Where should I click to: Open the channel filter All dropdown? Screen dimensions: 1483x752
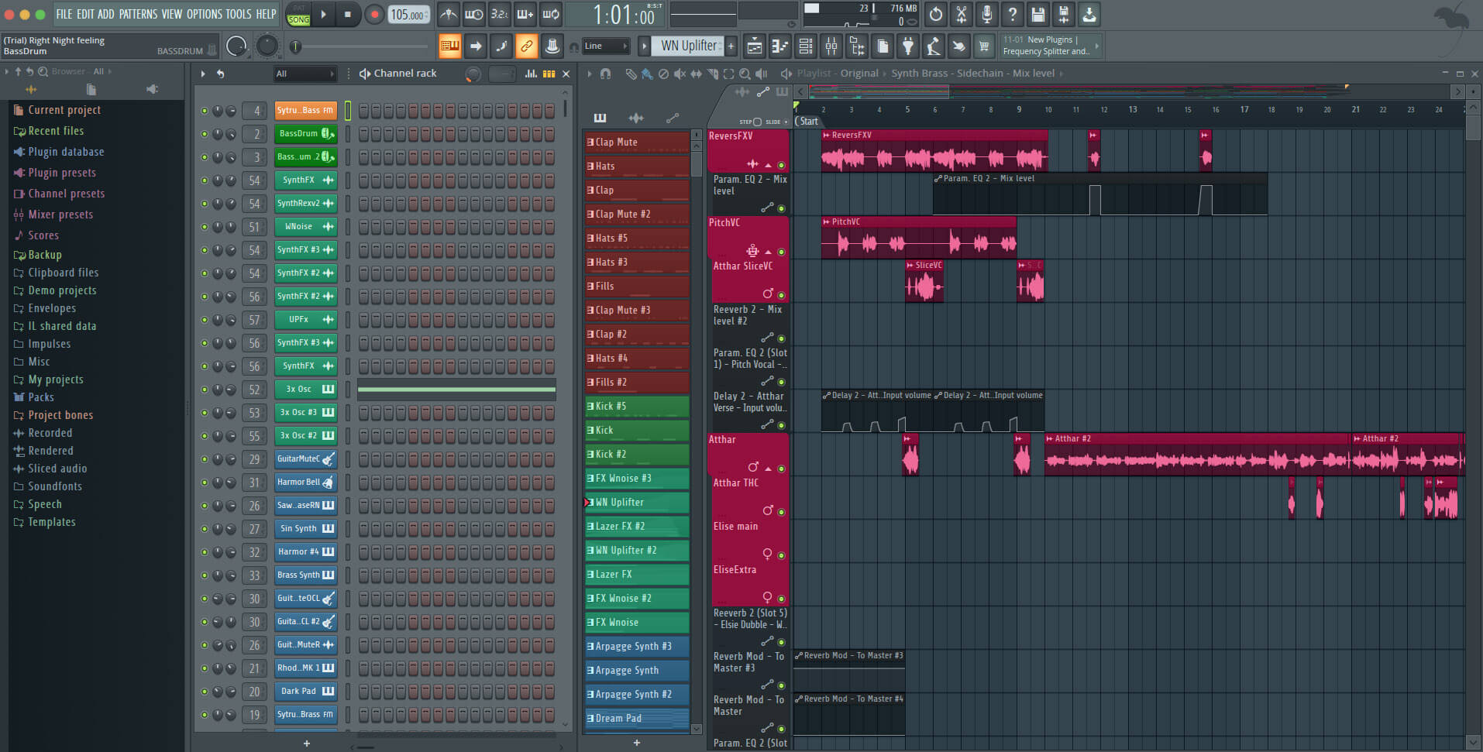click(305, 74)
